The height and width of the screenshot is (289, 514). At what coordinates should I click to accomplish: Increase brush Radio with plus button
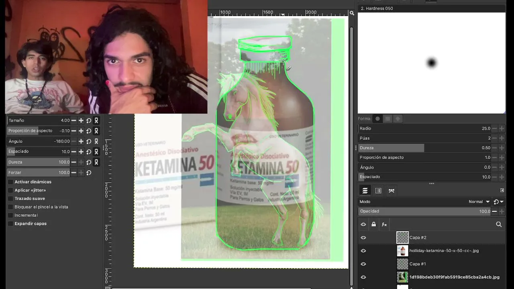[x=502, y=128]
